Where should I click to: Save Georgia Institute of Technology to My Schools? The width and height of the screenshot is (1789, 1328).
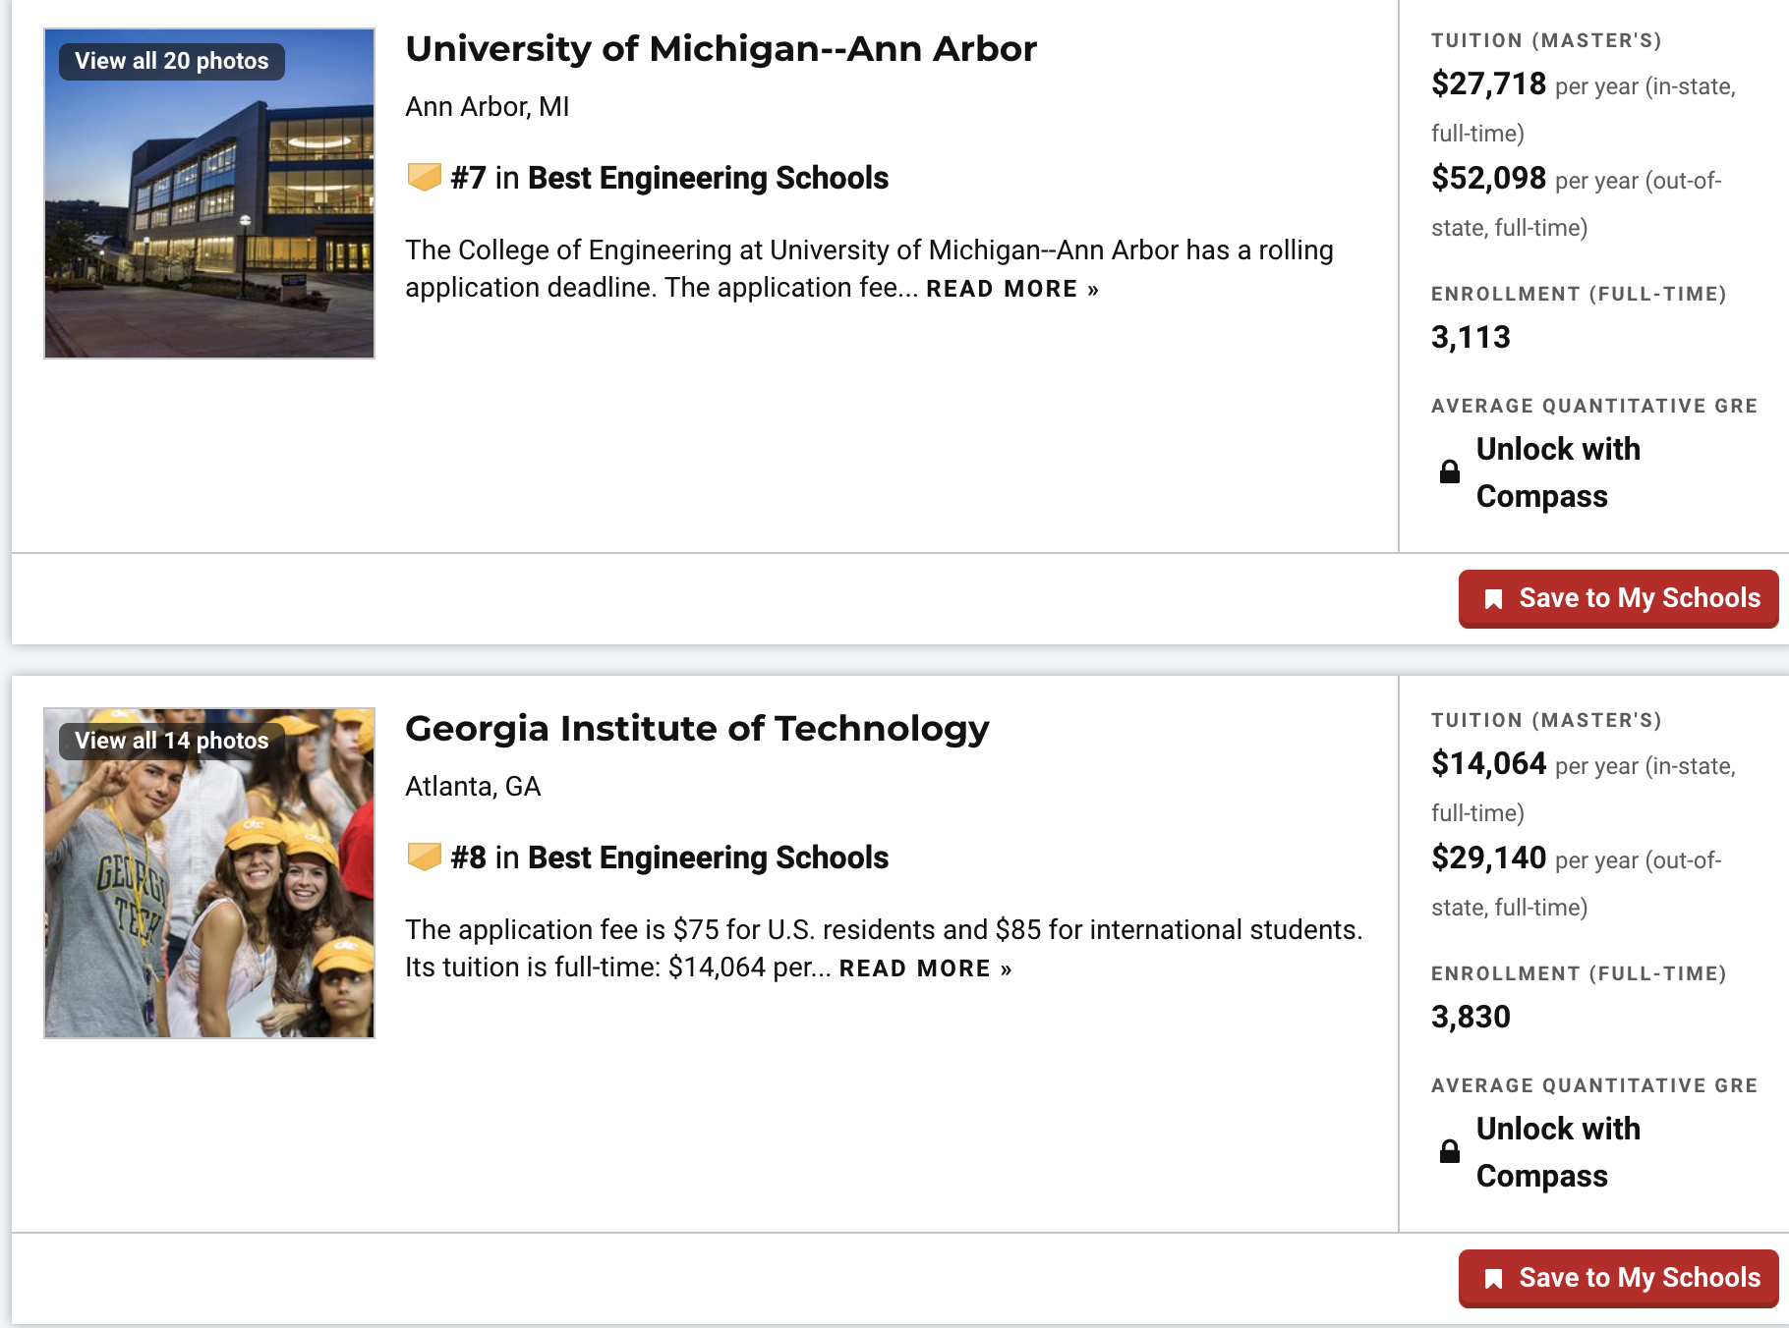(1619, 1278)
